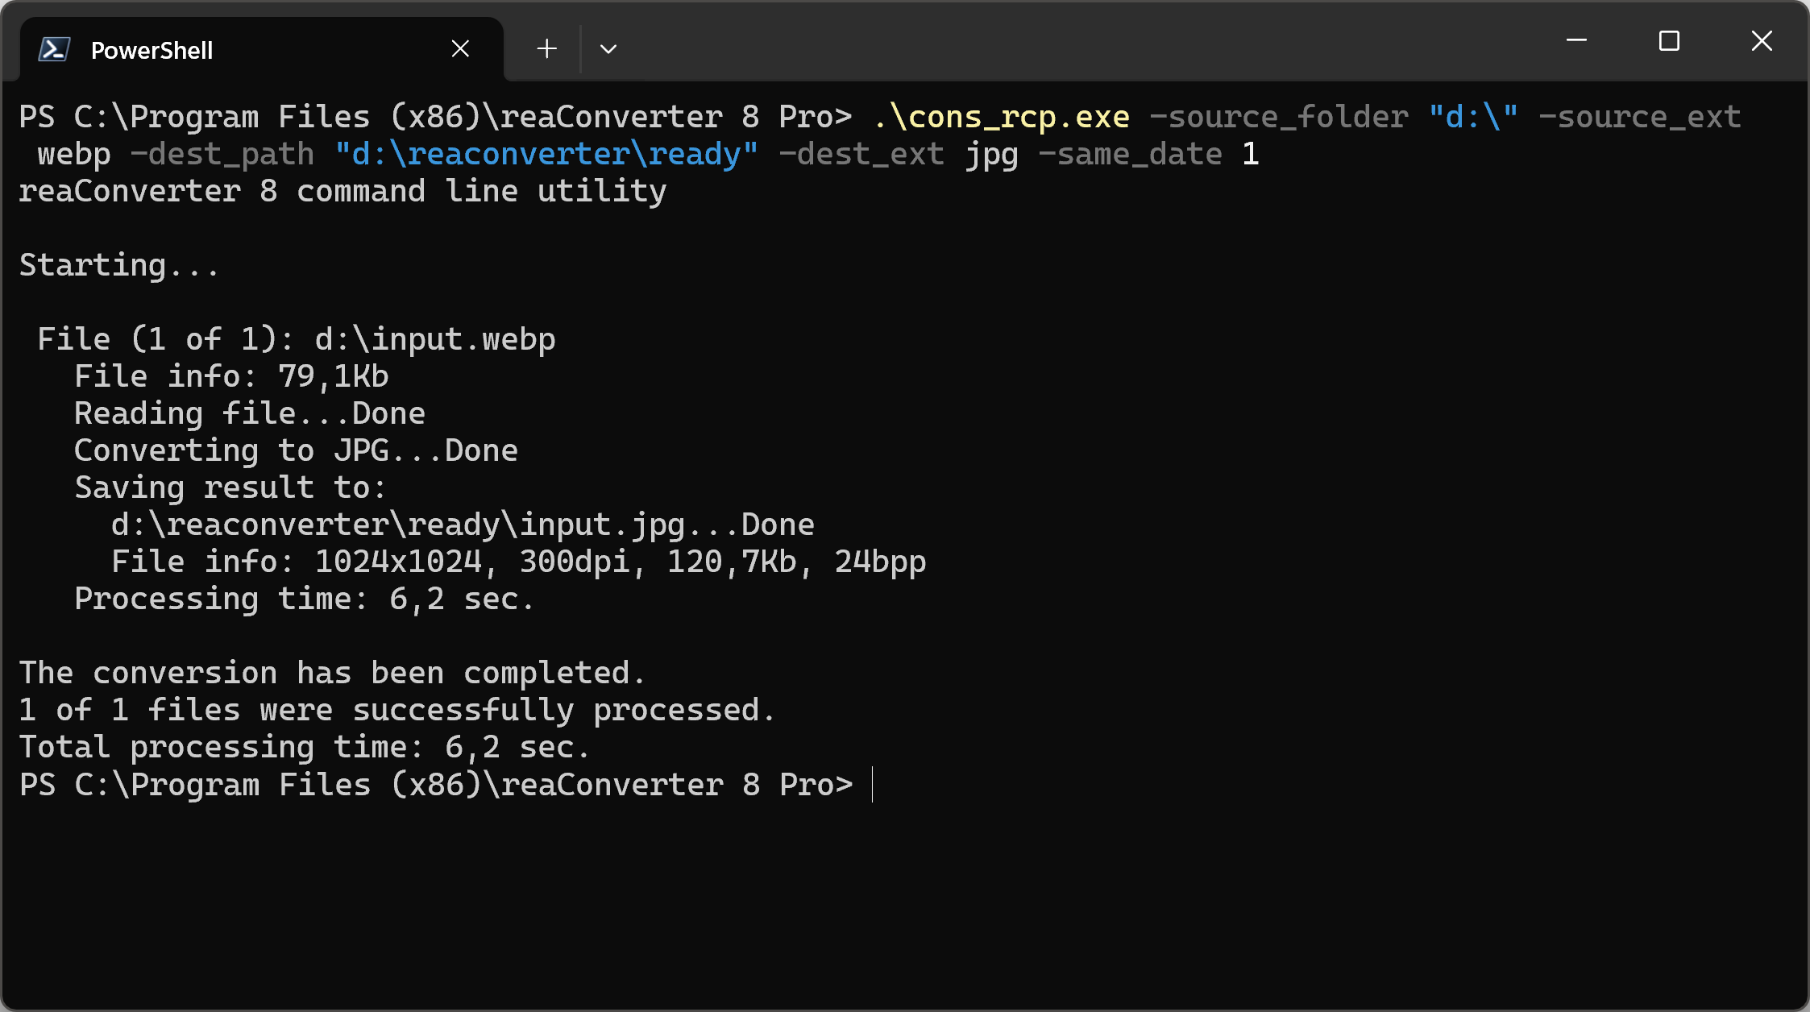Click the 'd:\input.webp' file name
The image size is (1810, 1012).
click(434, 340)
